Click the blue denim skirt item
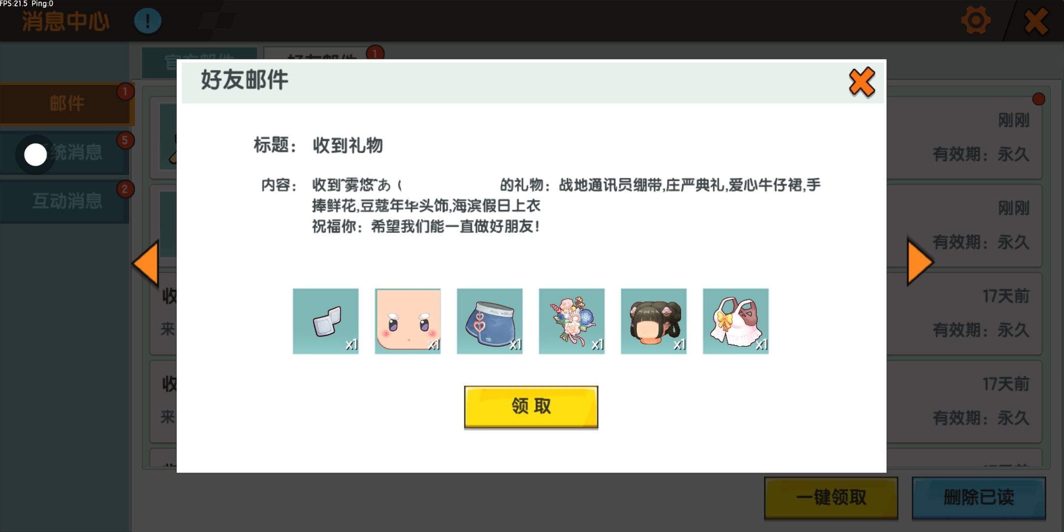This screenshot has height=532, width=1064. click(490, 321)
